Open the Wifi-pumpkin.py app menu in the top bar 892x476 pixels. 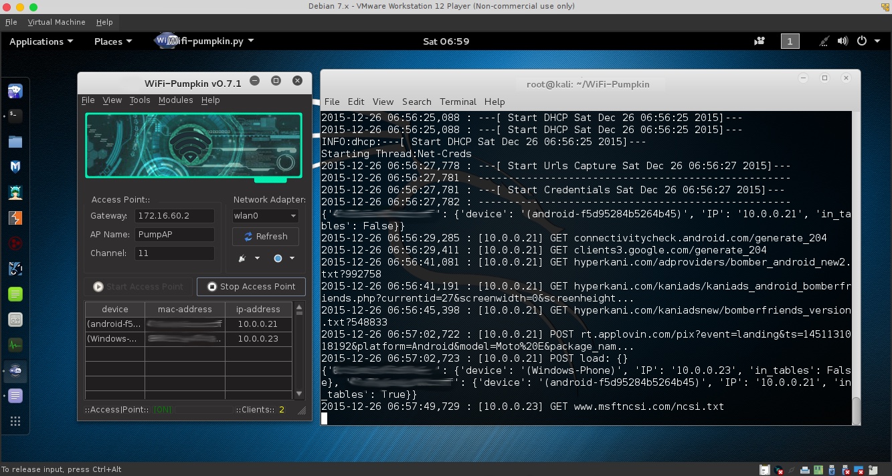click(204, 41)
